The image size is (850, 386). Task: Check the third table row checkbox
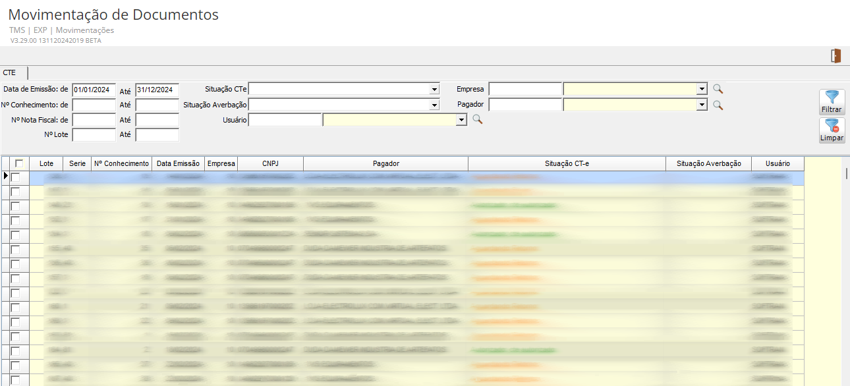tap(15, 206)
